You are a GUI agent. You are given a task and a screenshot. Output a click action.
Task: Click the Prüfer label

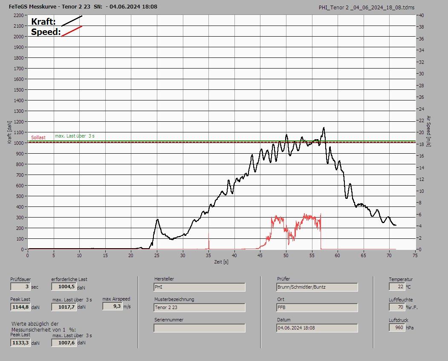pyautogui.click(x=283, y=279)
